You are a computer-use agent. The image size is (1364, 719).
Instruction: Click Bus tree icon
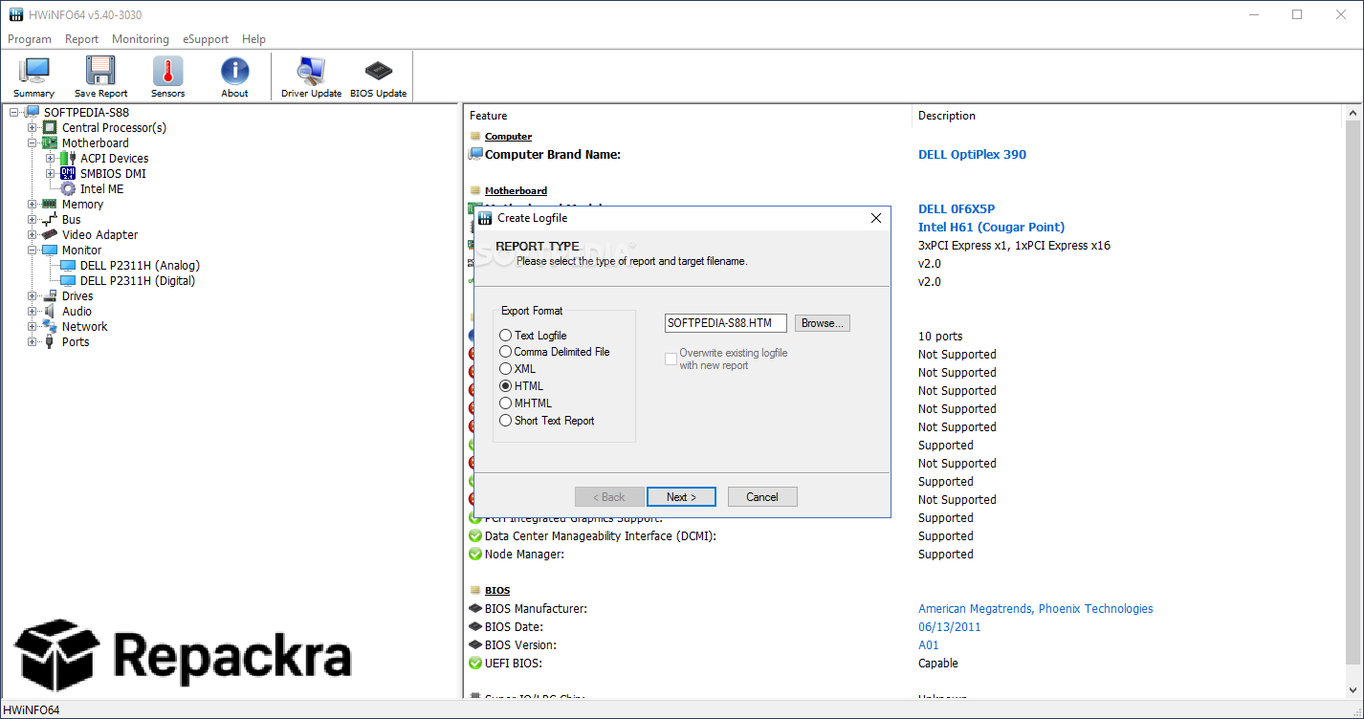coord(50,220)
